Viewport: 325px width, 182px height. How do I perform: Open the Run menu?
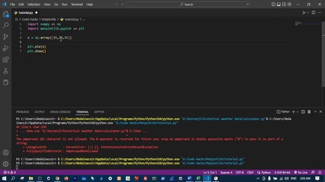(64, 5)
